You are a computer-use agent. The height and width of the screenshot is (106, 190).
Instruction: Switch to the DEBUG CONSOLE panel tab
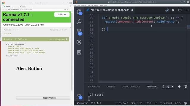[x=131, y=87]
